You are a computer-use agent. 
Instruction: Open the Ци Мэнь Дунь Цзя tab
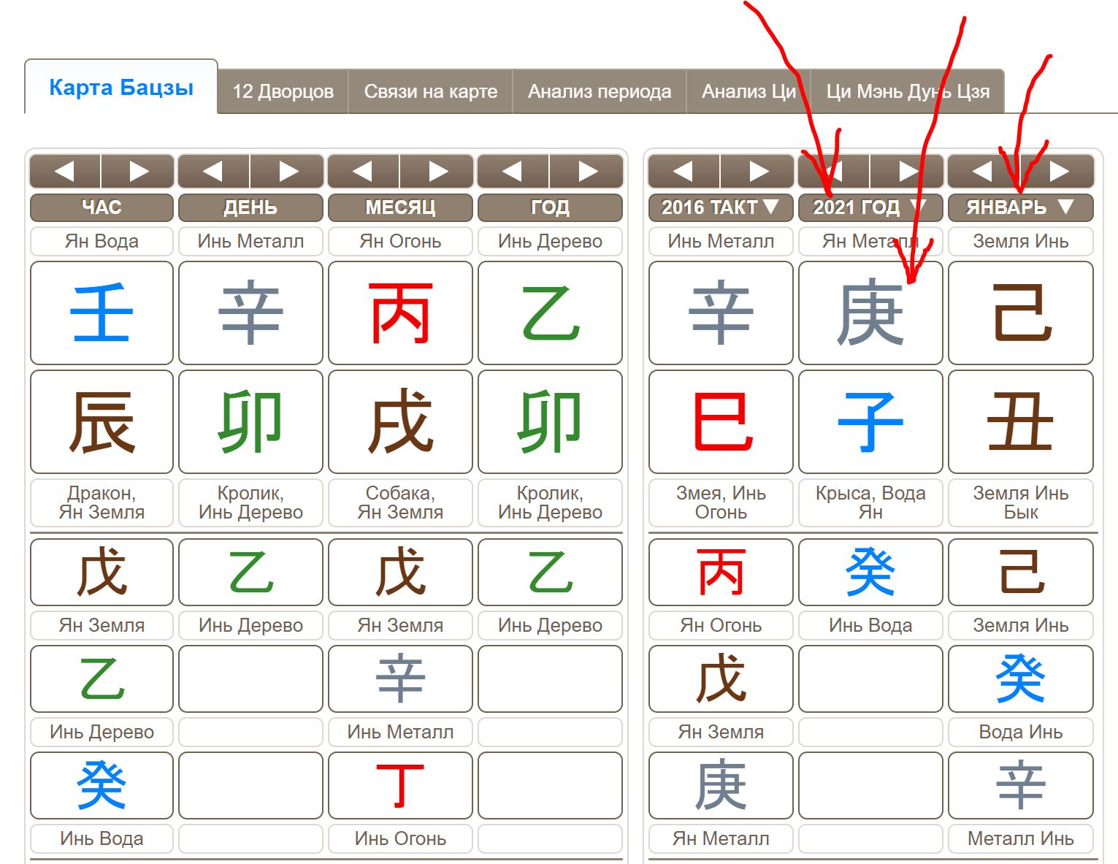pos(907,92)
